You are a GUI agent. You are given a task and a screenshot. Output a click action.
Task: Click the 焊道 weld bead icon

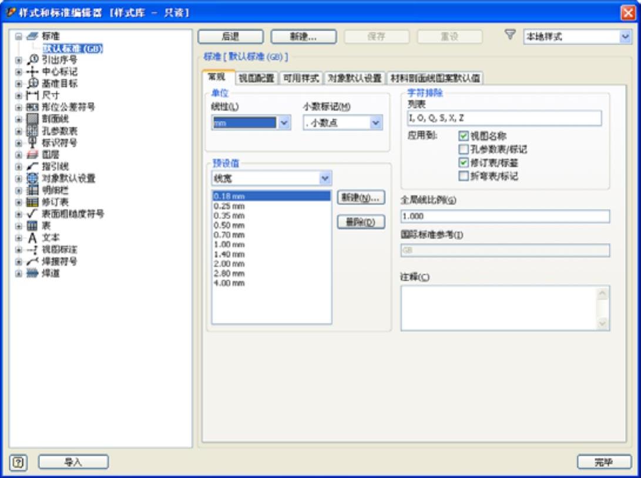pos(32,273)
